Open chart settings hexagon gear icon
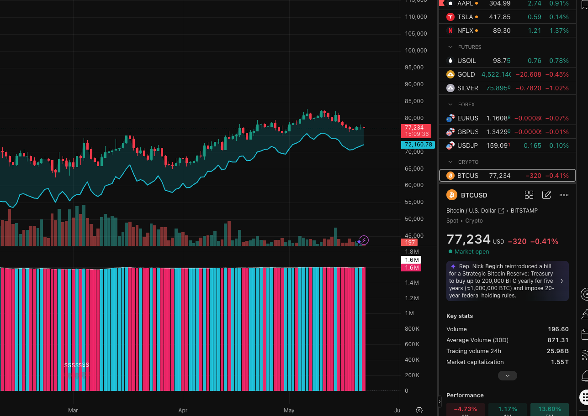The image size is (588, 416). coord(419,410)
